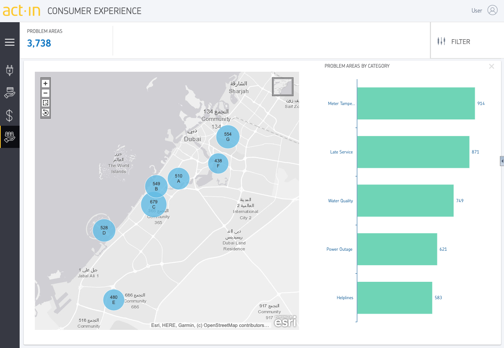Open the map overview thumbnail
This screenshot has height=348, width=504.
click(283, 87)
